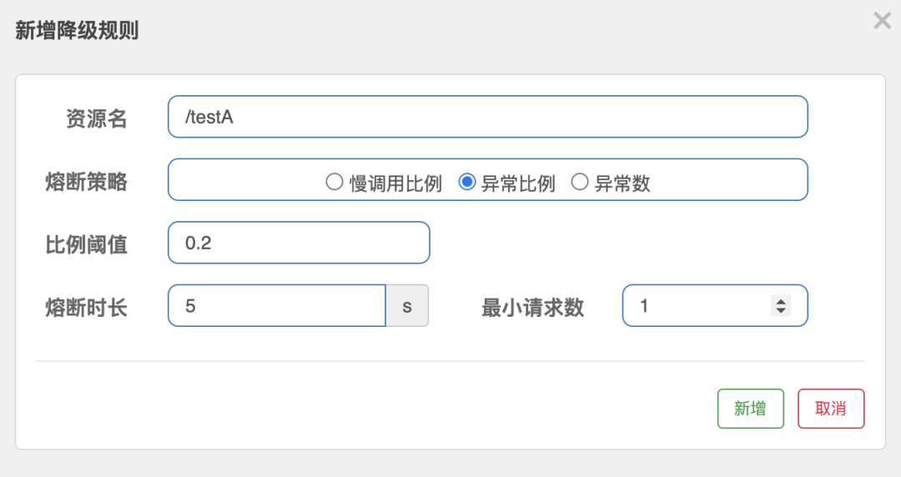Close the 新增降级规则 dialog with X
901x477 pixels.
(x=882, y=21)
